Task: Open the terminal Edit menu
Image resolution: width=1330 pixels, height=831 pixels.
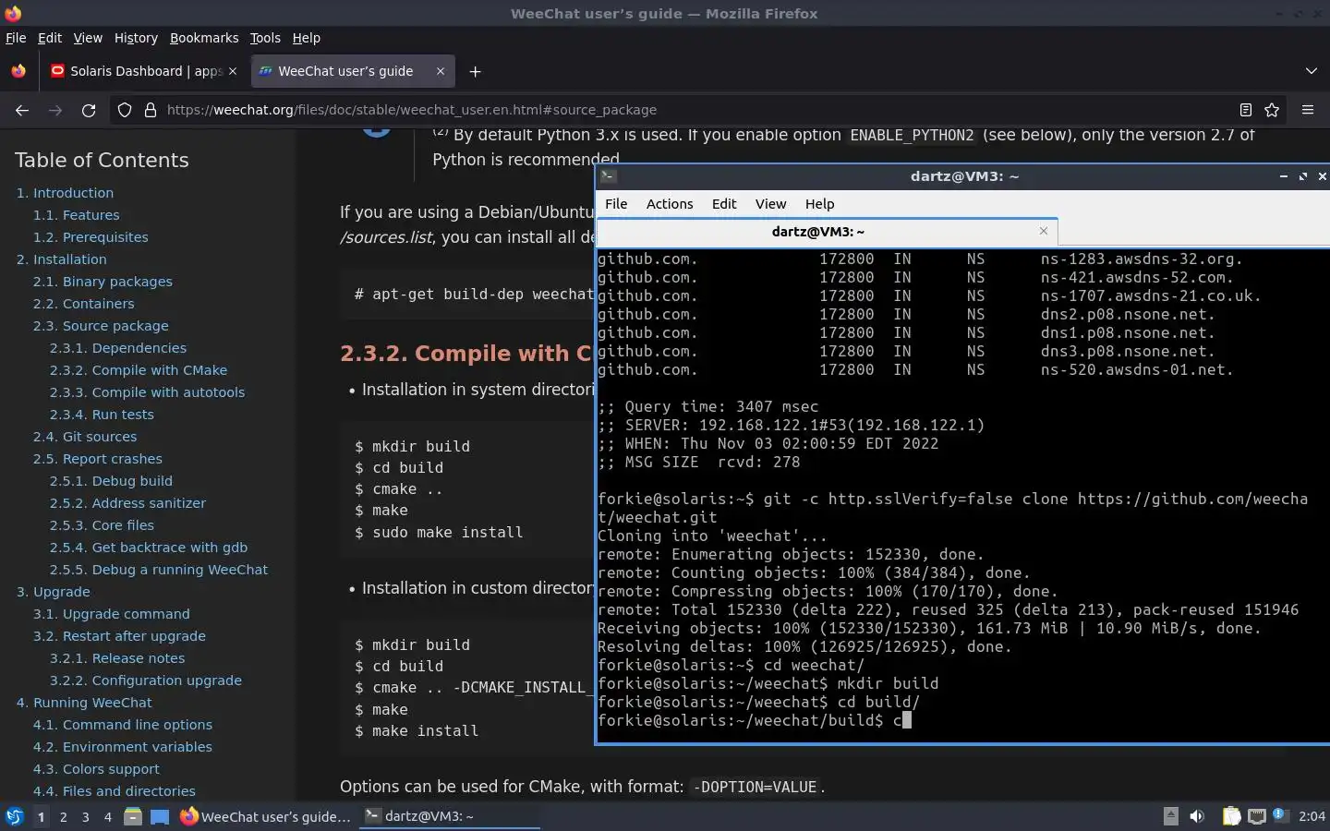Action: click(724, 204)
